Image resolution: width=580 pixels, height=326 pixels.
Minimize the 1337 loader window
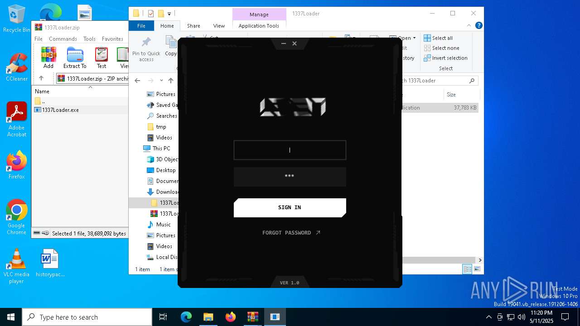(283, 43)
